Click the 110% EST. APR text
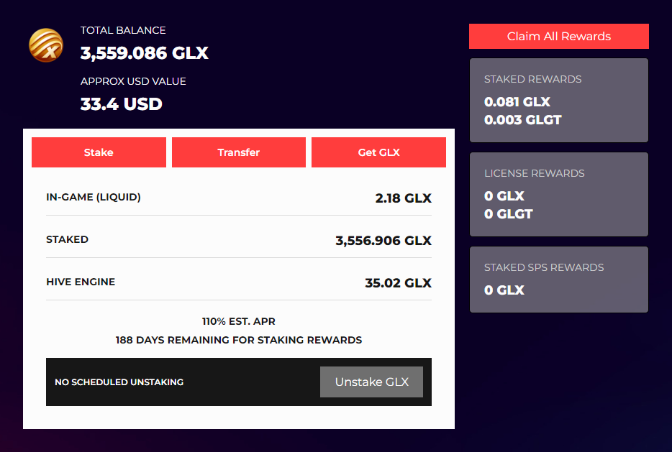This screenshot has height=452, width=672. [x=238, y=321]
